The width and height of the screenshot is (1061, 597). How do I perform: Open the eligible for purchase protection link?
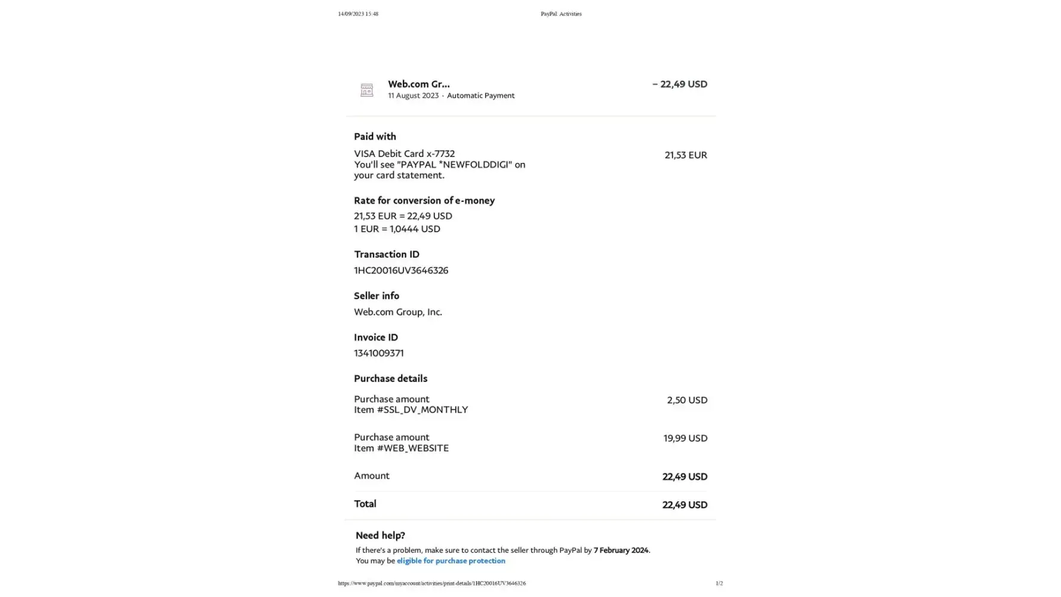point(451,561)
